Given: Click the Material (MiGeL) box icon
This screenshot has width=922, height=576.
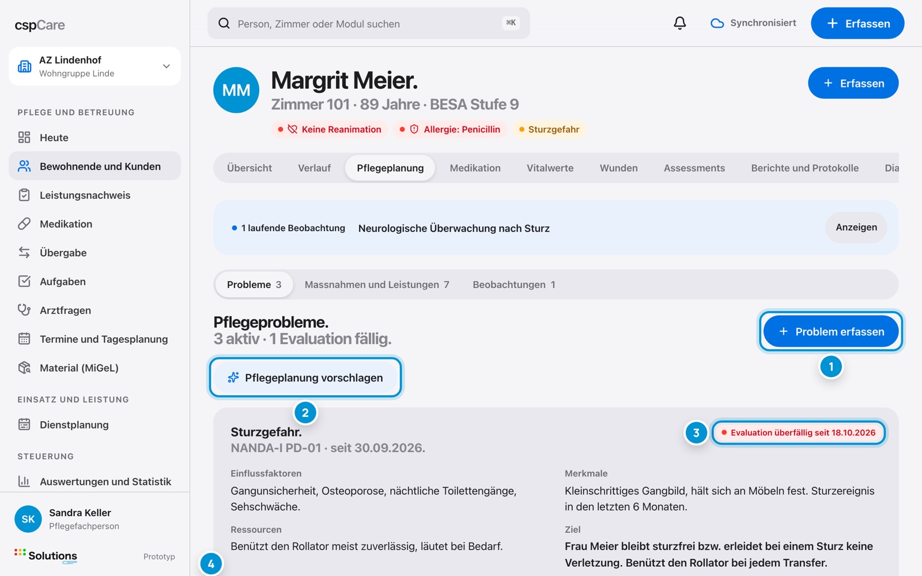Looking at the screenshot, I should [x=24, y=367].
